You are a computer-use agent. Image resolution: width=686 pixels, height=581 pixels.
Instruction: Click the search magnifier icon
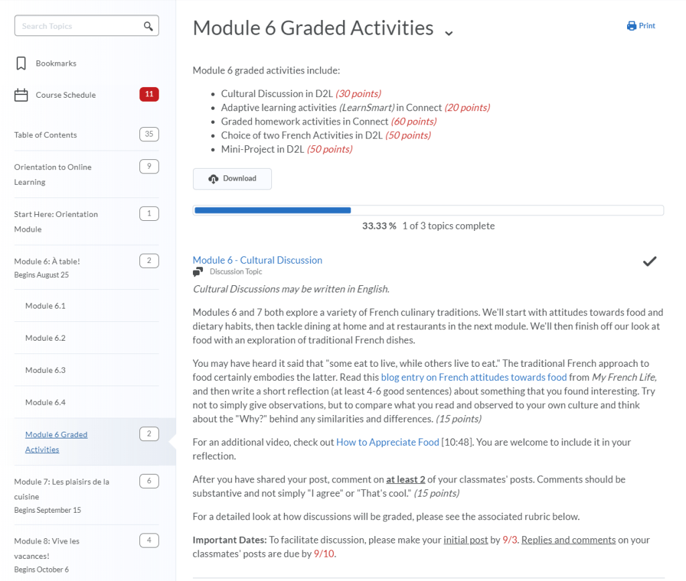[x=148, y=26]
